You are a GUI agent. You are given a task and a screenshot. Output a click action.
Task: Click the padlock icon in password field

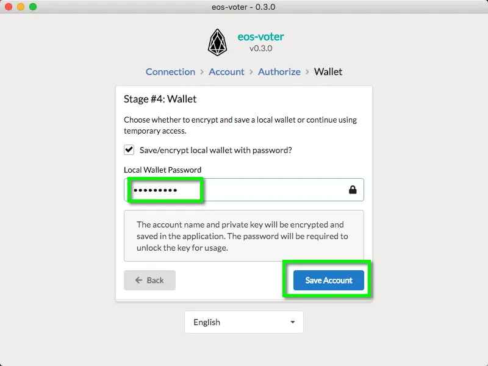coord(353,190)
